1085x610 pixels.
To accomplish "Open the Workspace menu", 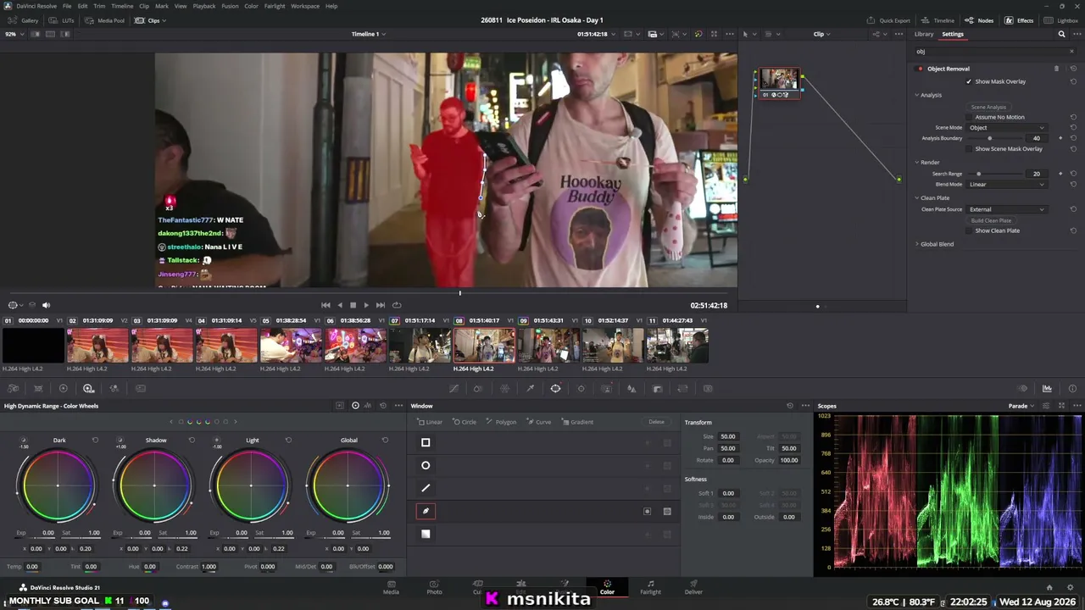I will [305, 6].
